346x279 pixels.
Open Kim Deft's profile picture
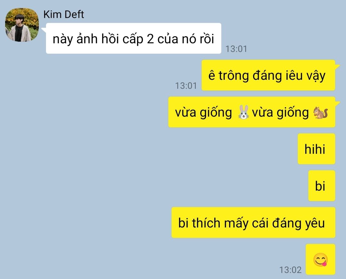click(x=22, y=25)
